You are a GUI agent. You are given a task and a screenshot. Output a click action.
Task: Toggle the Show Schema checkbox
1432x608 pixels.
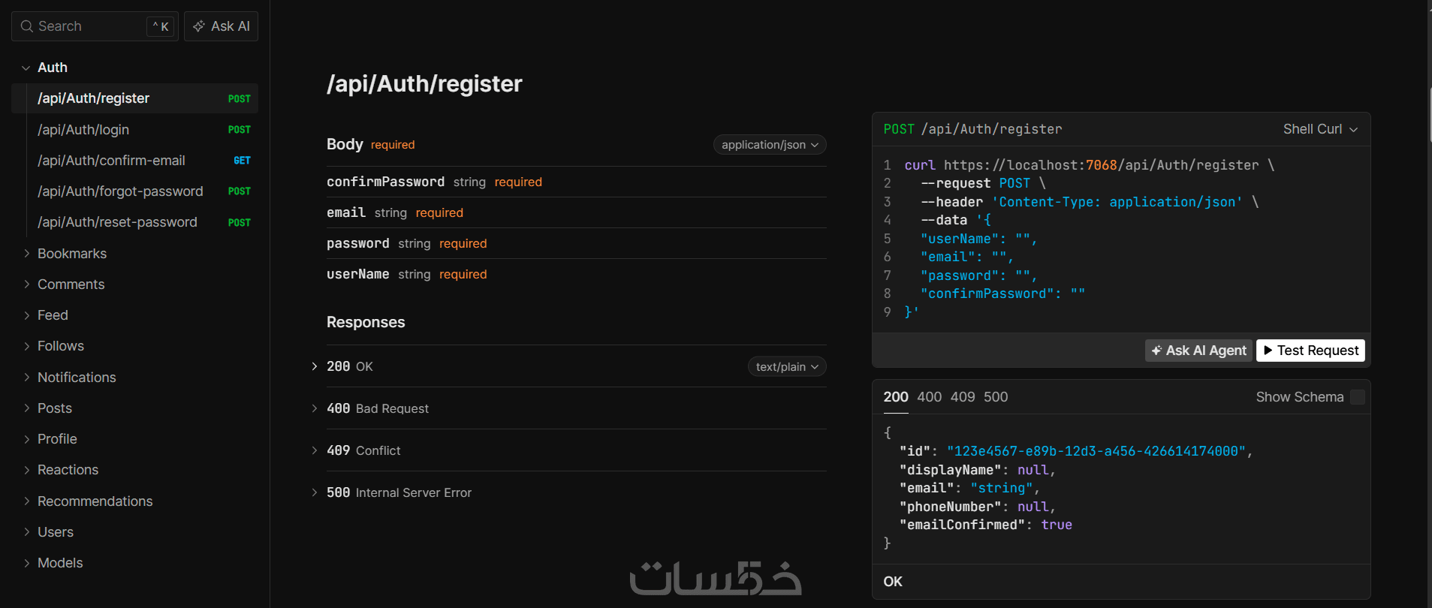[x=1357, y=397]
